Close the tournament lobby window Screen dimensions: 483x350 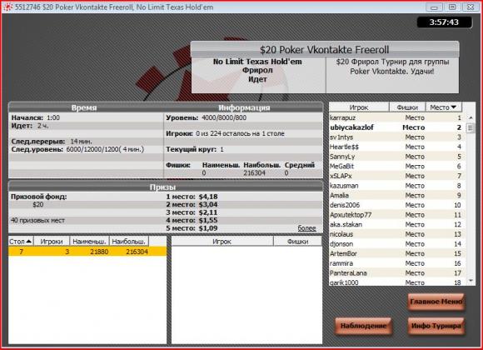tap(471, 7)
